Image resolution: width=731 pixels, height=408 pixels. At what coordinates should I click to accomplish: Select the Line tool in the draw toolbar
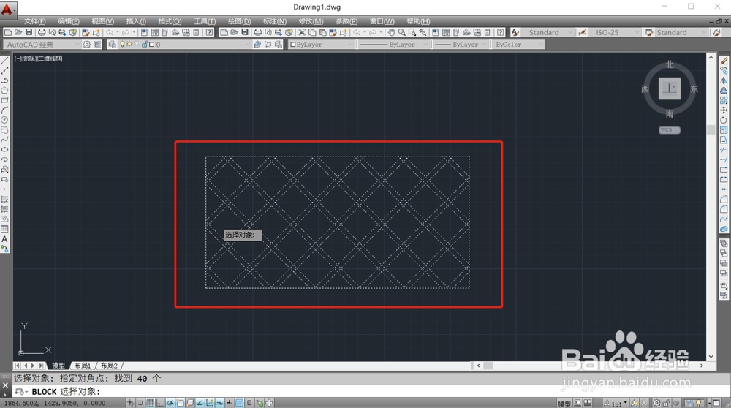pos(4,61)
